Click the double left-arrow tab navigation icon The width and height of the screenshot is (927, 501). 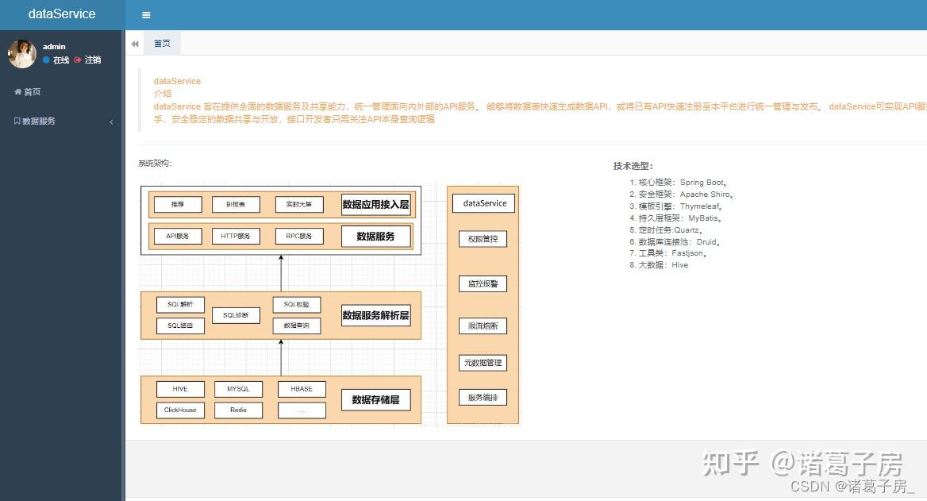point(135,43)
